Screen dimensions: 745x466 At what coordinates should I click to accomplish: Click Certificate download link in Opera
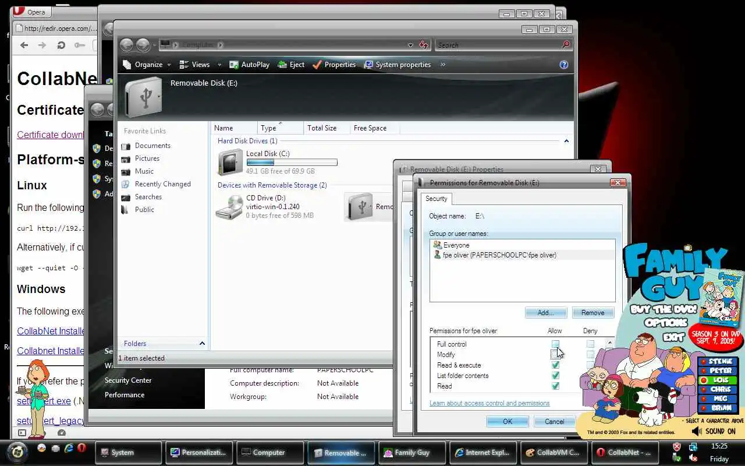(x=50, y=135)
